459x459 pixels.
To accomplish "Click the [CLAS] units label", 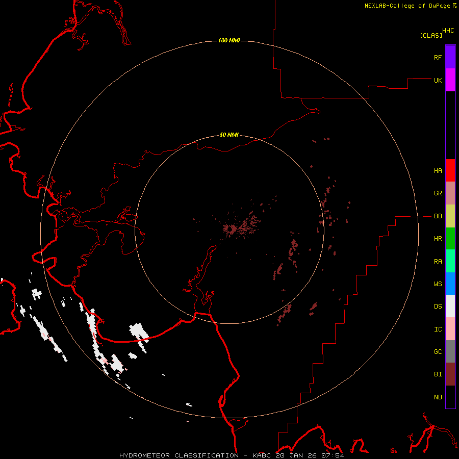I will point(431,35).
